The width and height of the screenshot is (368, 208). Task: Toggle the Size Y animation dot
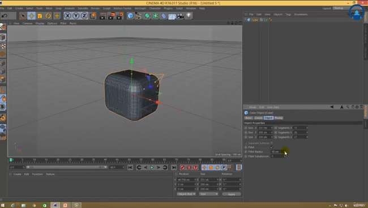(246, 133)
